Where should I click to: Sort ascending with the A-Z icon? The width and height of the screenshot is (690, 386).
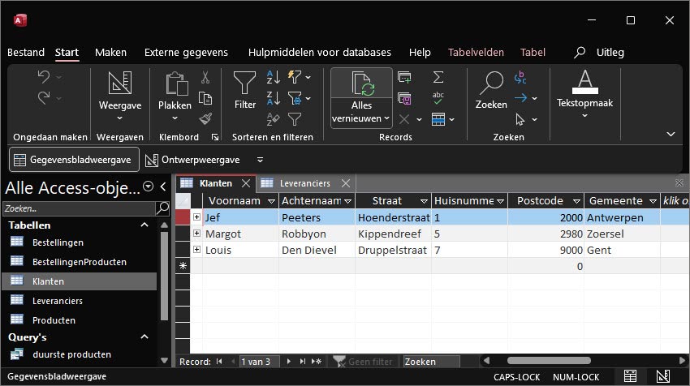click(274, 77)
